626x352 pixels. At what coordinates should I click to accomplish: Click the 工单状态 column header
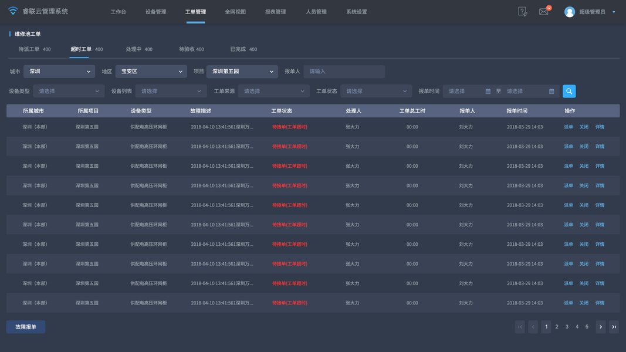[x=282, y=111]
